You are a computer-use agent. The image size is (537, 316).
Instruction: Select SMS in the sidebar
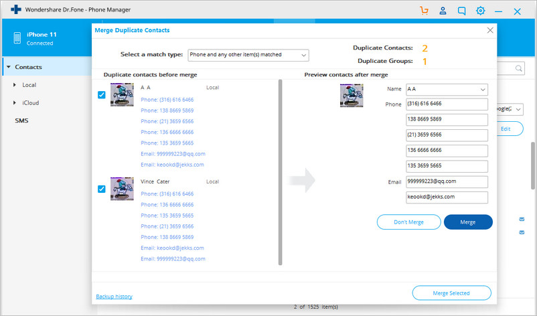[x=21, y=121]
